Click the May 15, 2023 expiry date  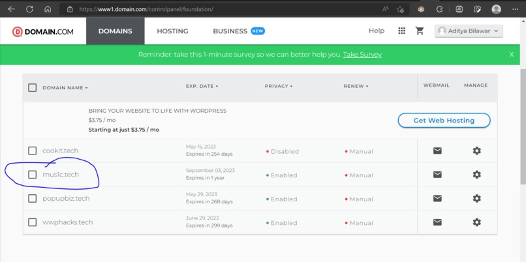tap(201, 147)
